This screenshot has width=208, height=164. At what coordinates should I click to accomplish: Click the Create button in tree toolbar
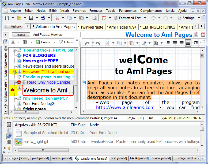[x=43, y=42]
